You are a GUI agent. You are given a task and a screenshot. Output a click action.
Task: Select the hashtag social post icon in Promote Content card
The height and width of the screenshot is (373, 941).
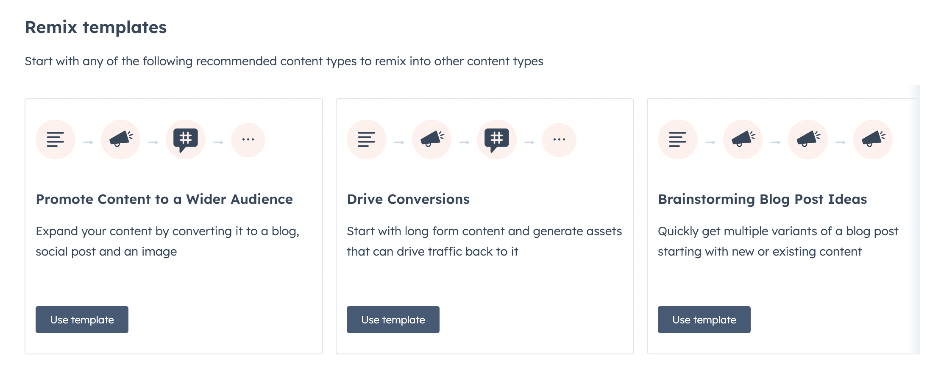185,139
